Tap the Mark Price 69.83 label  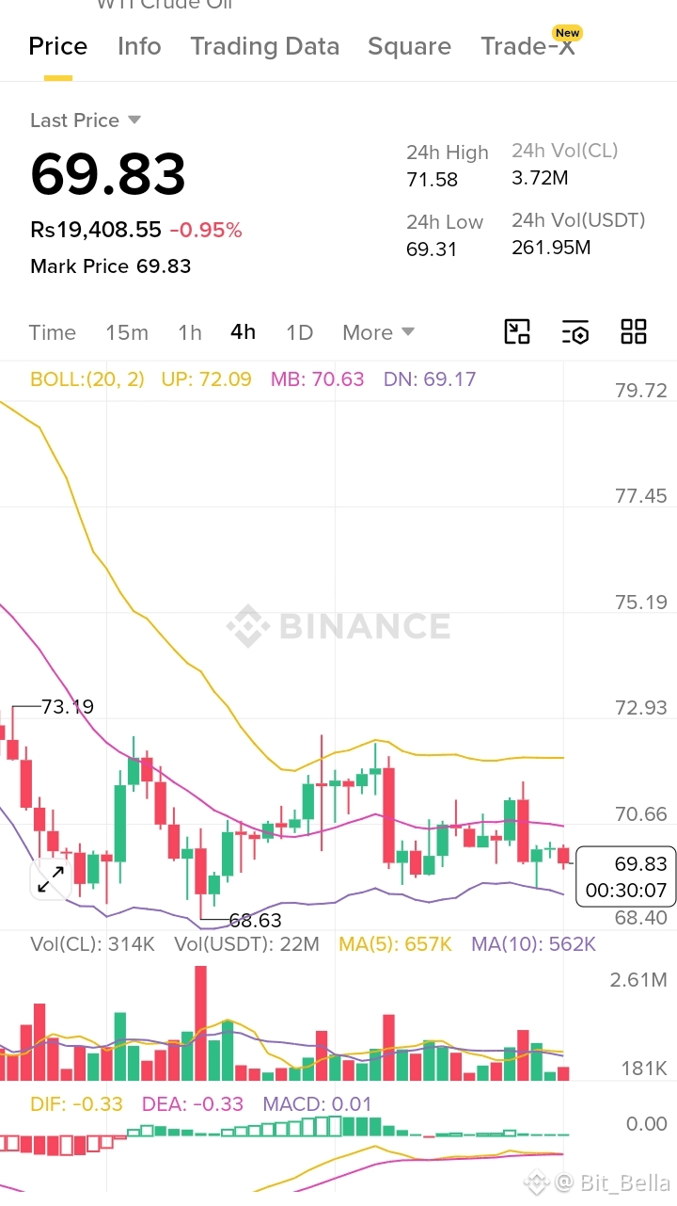click(111, 266)
